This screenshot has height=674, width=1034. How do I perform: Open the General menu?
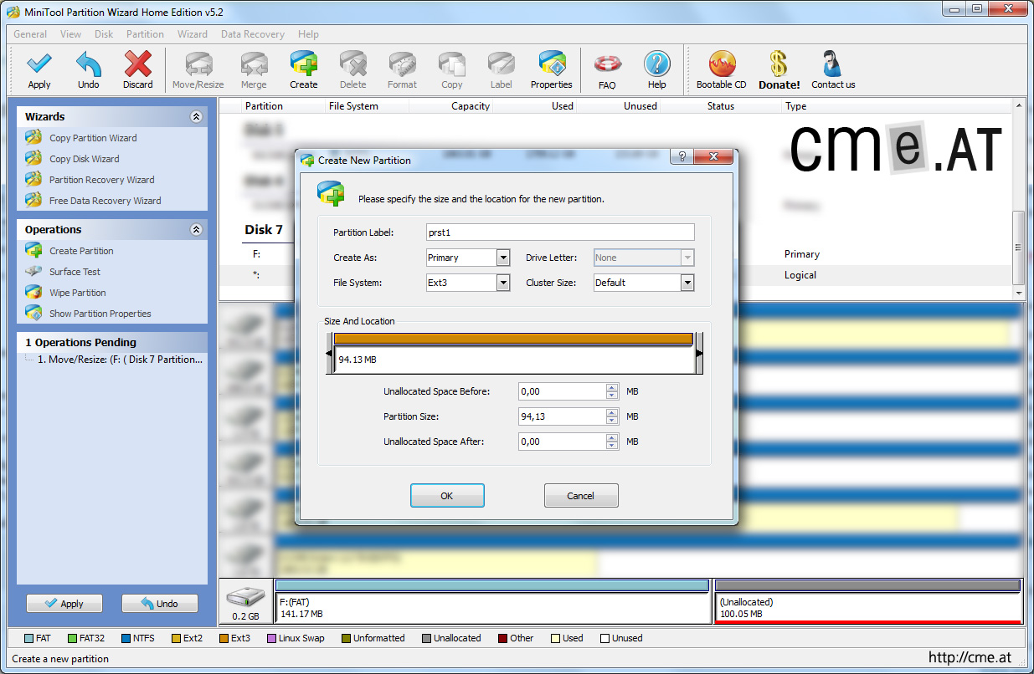30,34
